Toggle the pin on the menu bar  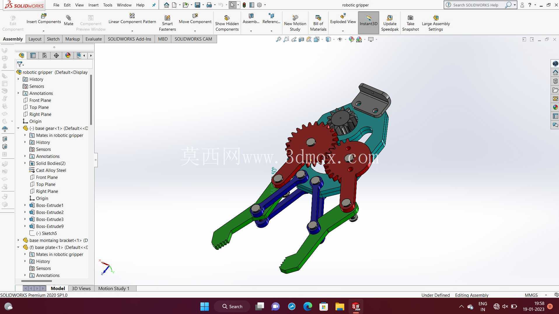tap(154, 5)
